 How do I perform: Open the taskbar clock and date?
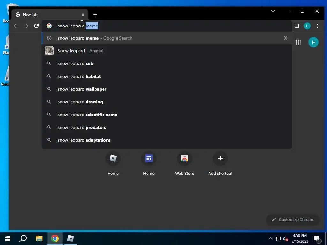click(300, 239)
